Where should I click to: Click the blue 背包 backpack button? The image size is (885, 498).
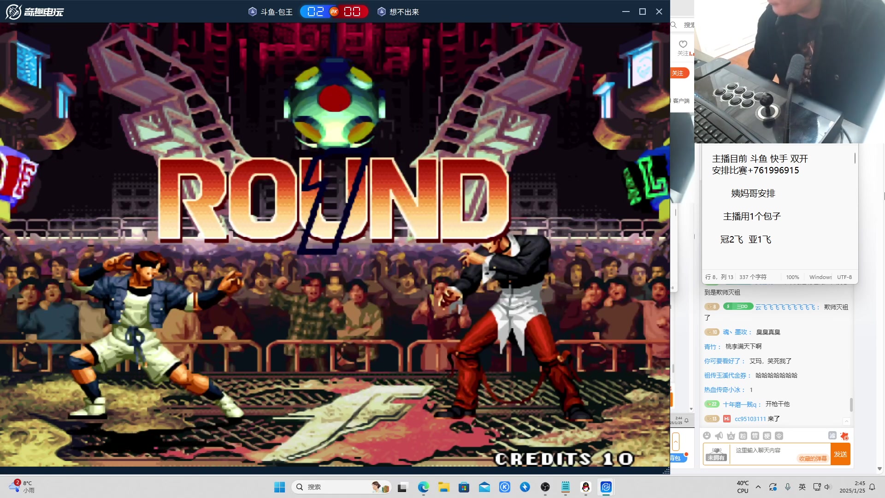point(678,458)
